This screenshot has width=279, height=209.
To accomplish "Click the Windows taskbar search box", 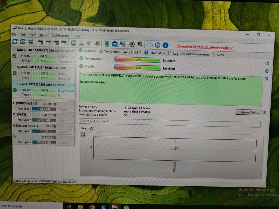I will coord(31,206).
